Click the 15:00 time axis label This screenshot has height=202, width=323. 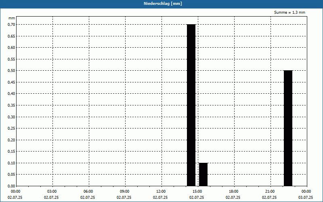(197, 191)
